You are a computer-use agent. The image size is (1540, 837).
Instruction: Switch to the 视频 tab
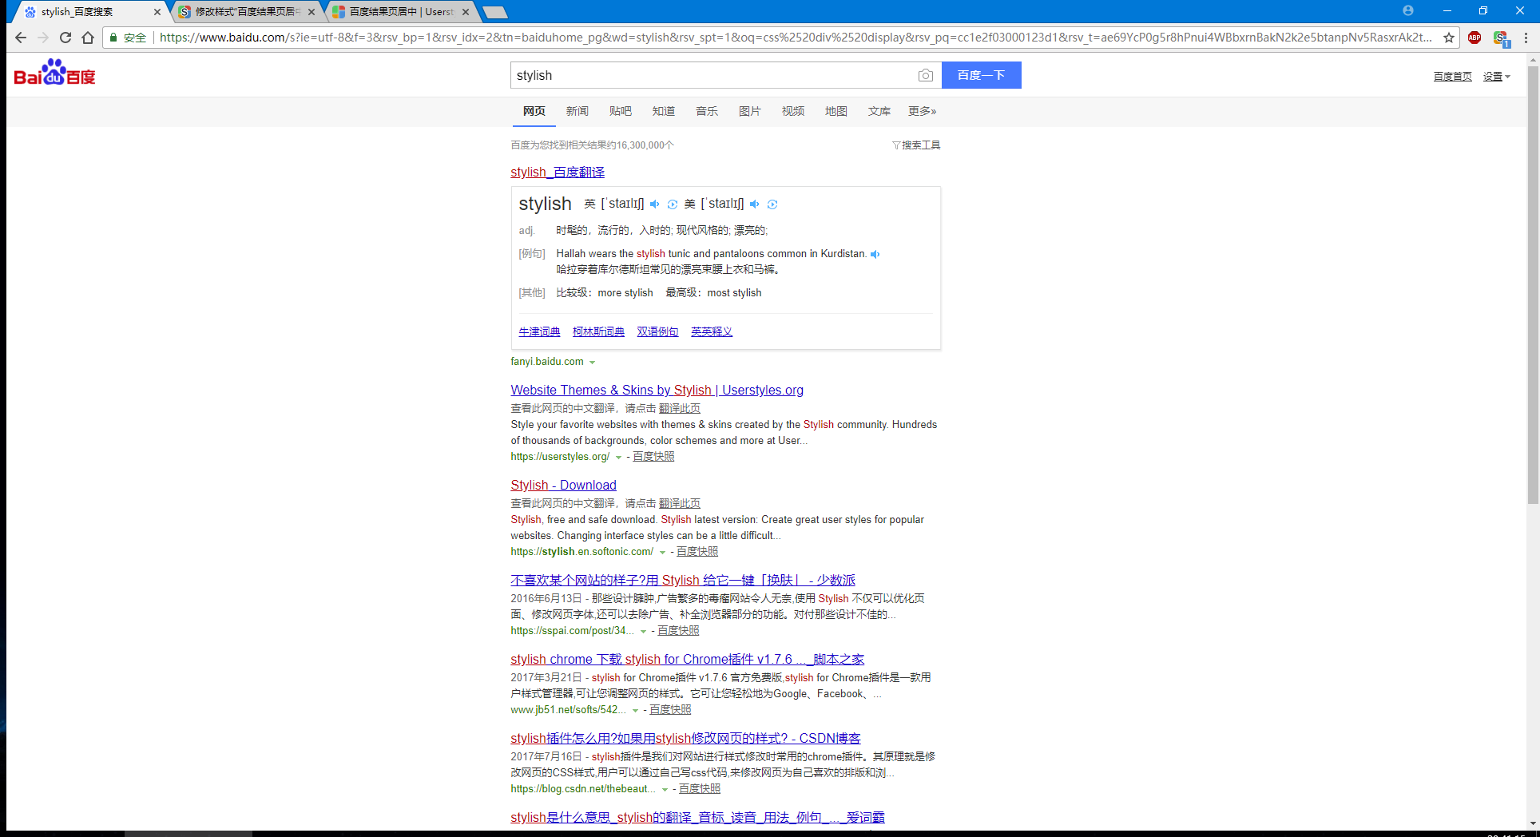(792, 111)
